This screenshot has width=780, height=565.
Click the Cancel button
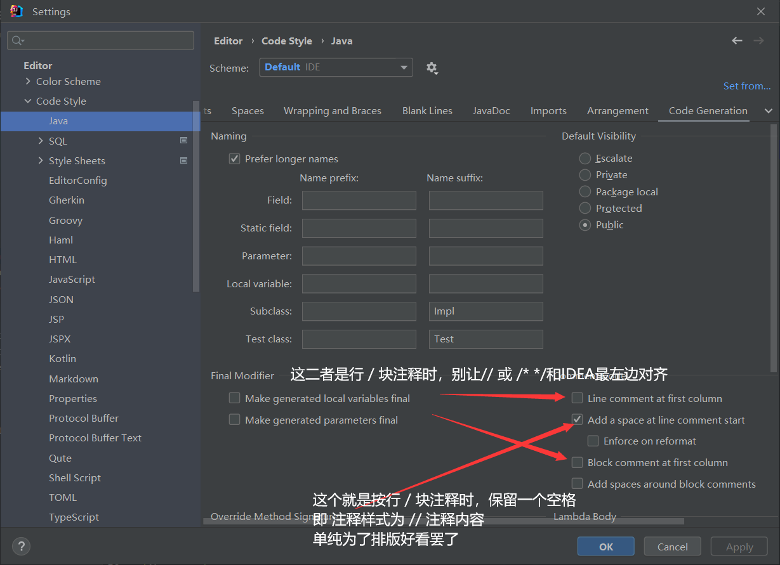coord(673,547)
